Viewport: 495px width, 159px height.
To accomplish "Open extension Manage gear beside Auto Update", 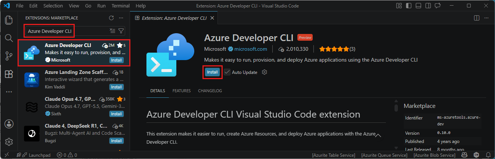I will point(264,72).
